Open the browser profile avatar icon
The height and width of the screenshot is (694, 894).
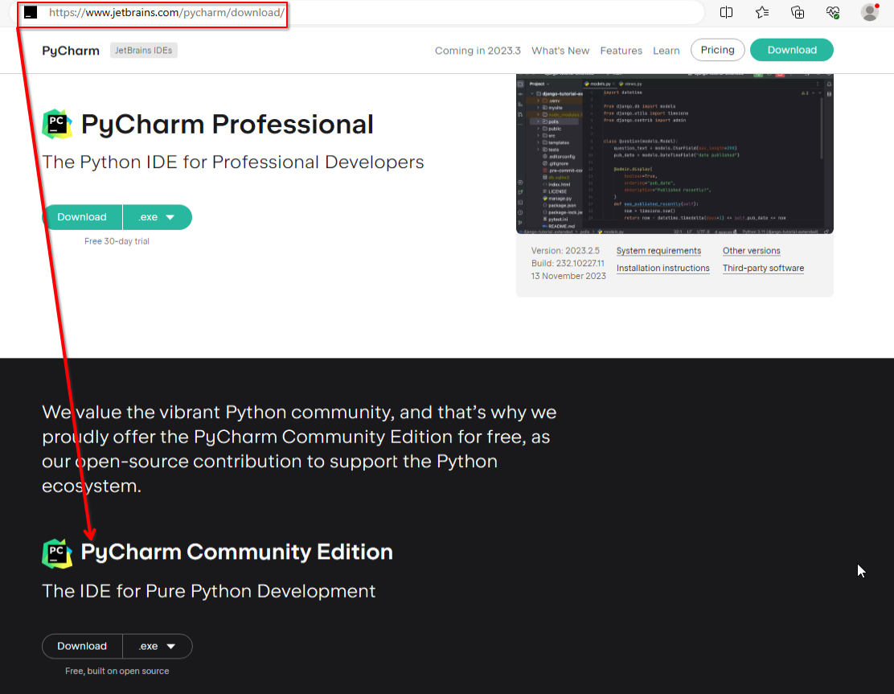869,12
